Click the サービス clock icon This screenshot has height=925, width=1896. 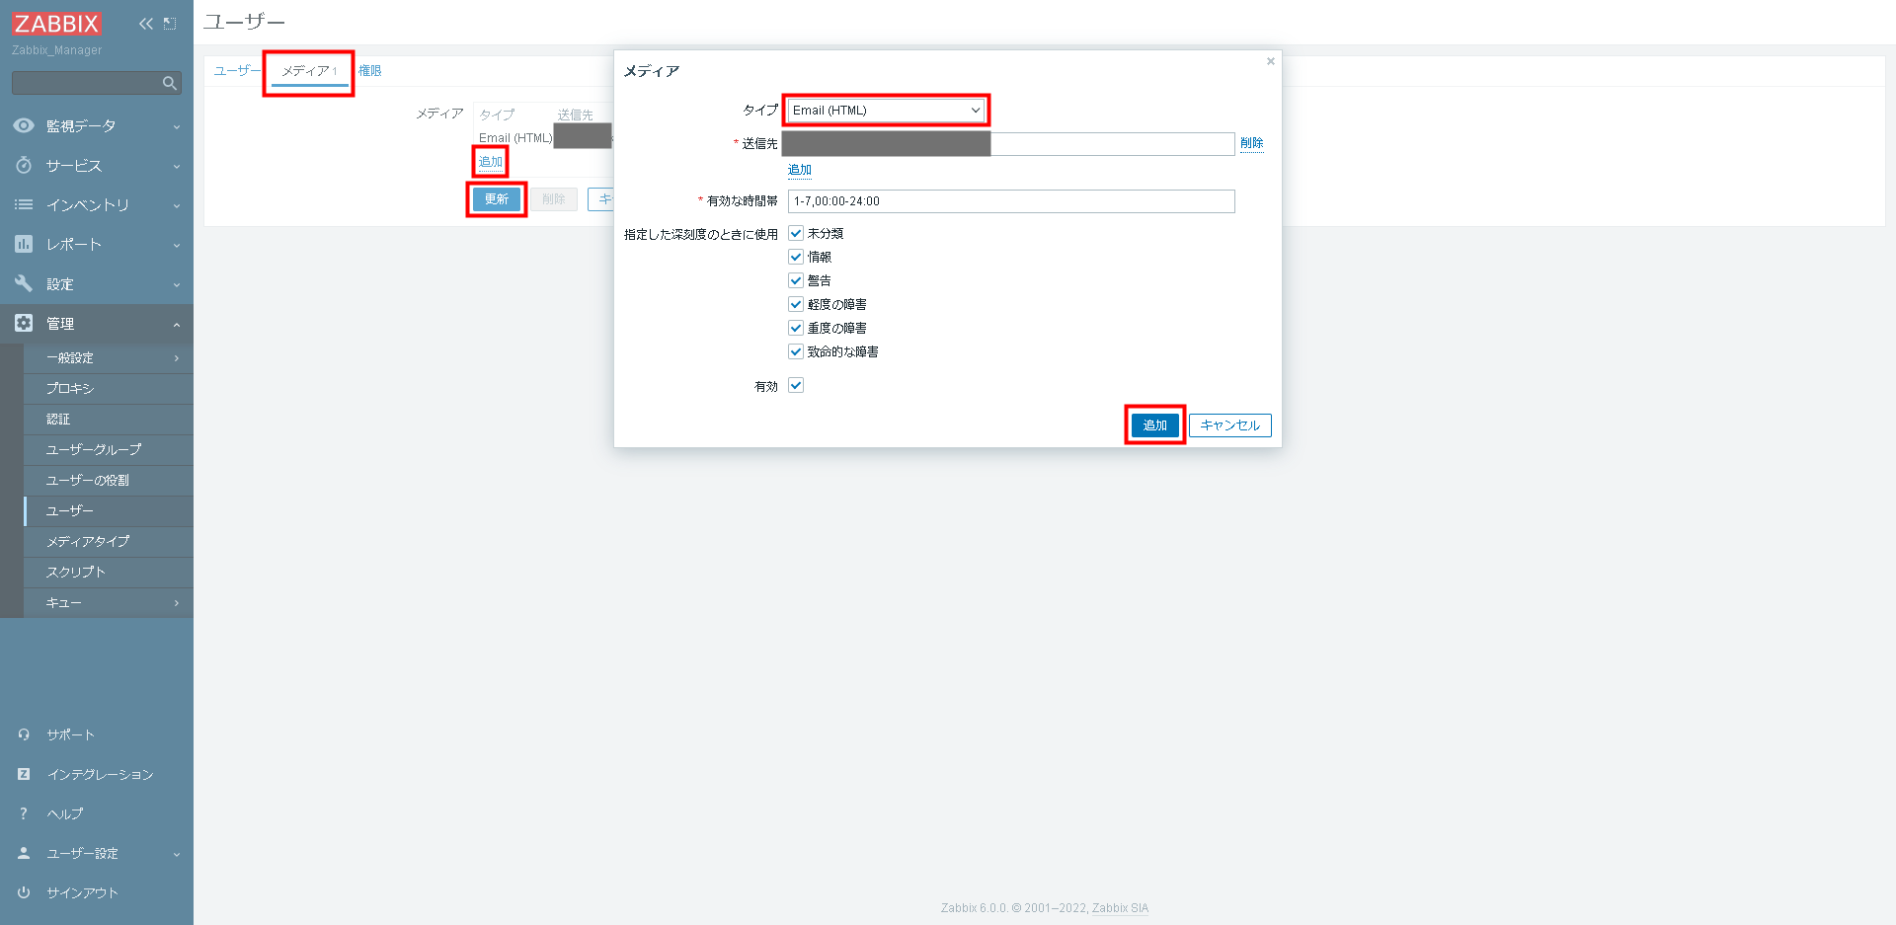24,165
